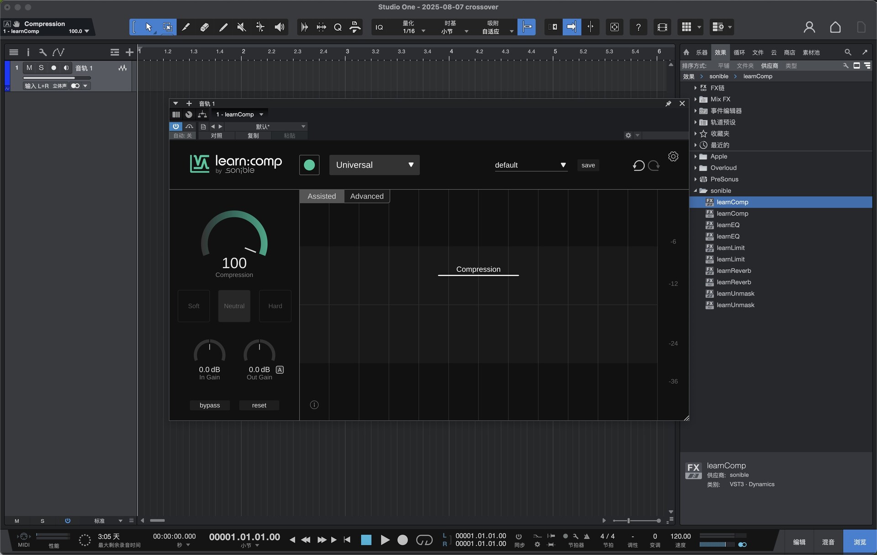877x555 pixels.
Task: Click the 对照 compare button
Action: click(217, 136)
